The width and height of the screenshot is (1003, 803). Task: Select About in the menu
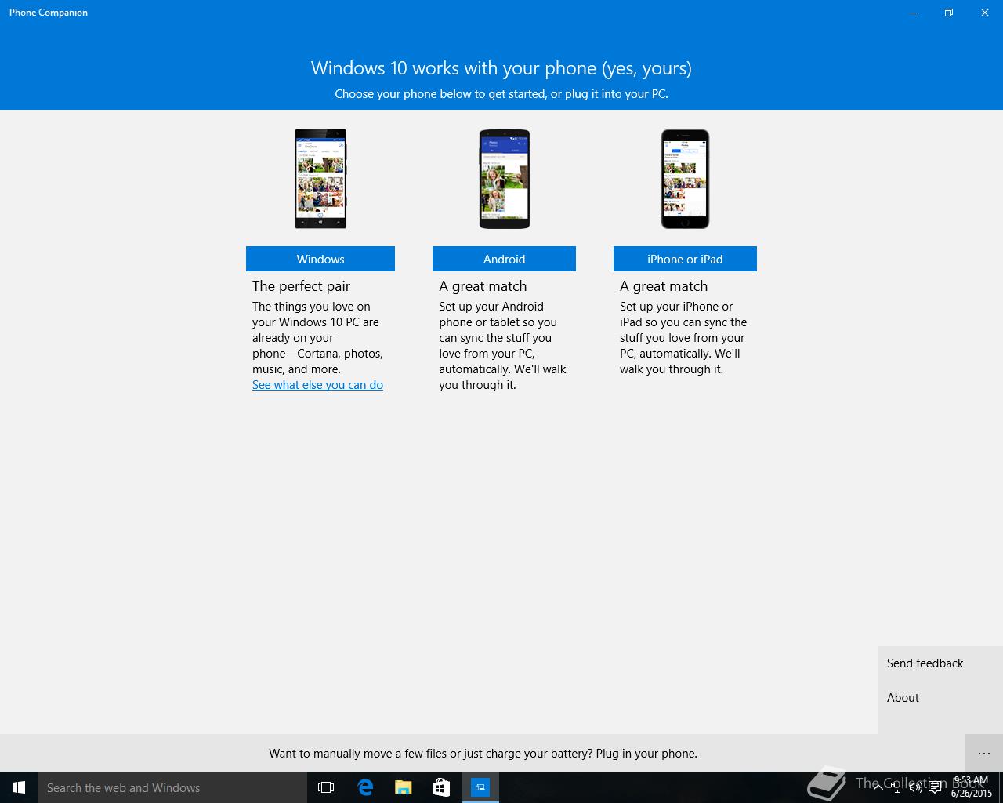(x=940, y=698)
